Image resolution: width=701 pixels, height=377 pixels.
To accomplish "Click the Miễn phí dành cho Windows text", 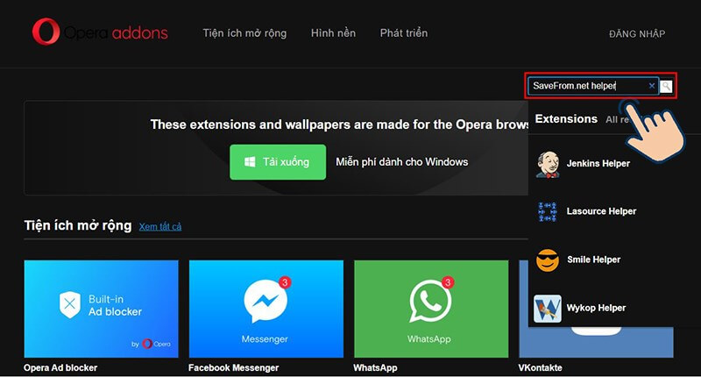I will pos(402,162).
